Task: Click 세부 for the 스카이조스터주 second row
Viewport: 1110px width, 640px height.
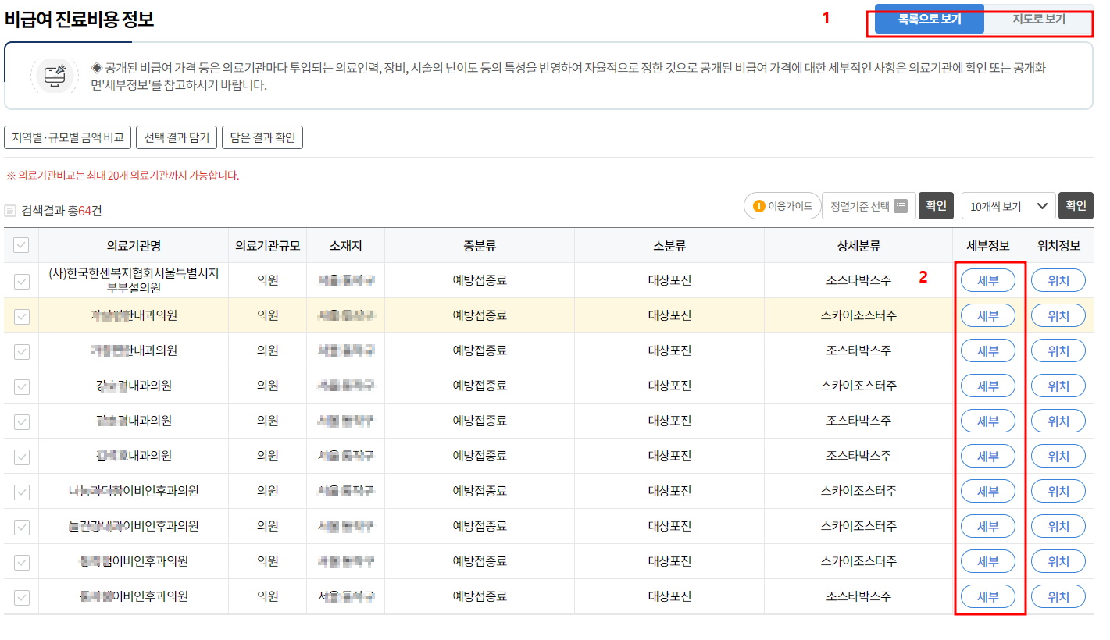Action: (x=988, y=315)
